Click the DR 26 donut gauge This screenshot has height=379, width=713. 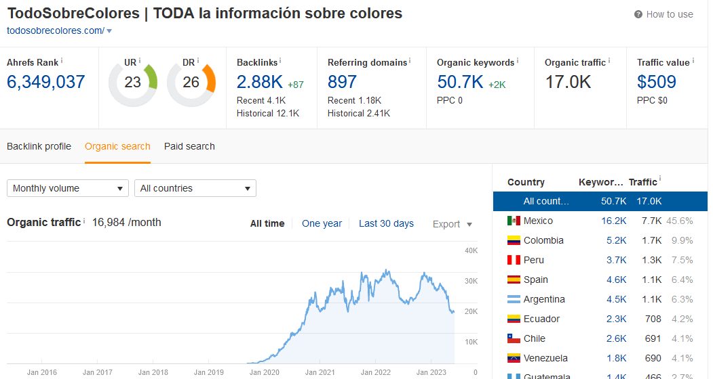(191, 83)
